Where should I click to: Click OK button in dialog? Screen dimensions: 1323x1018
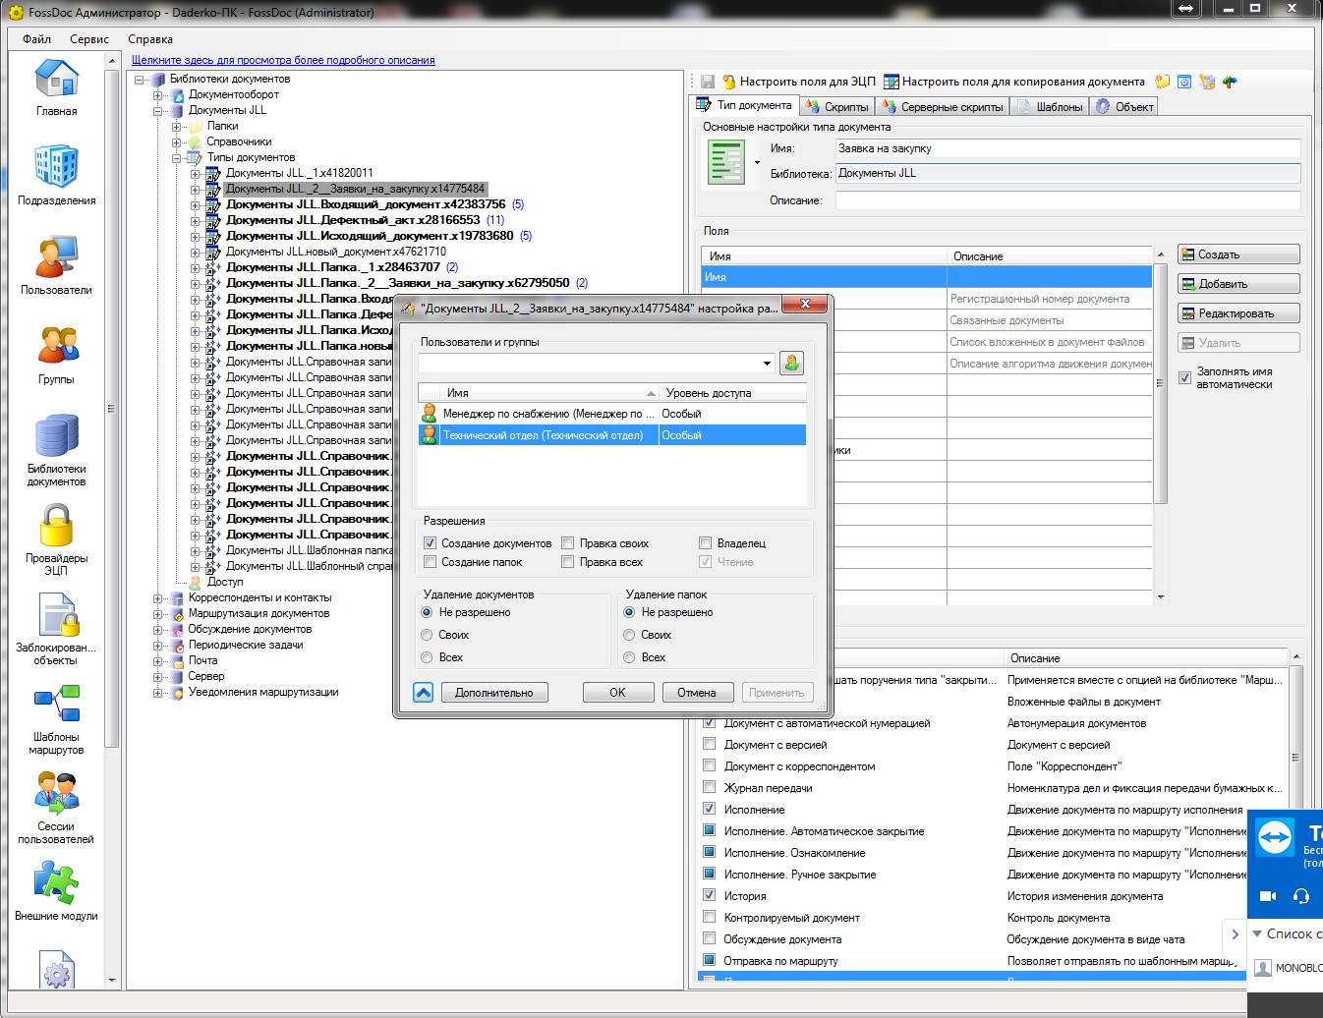click(x=618, y=693)
